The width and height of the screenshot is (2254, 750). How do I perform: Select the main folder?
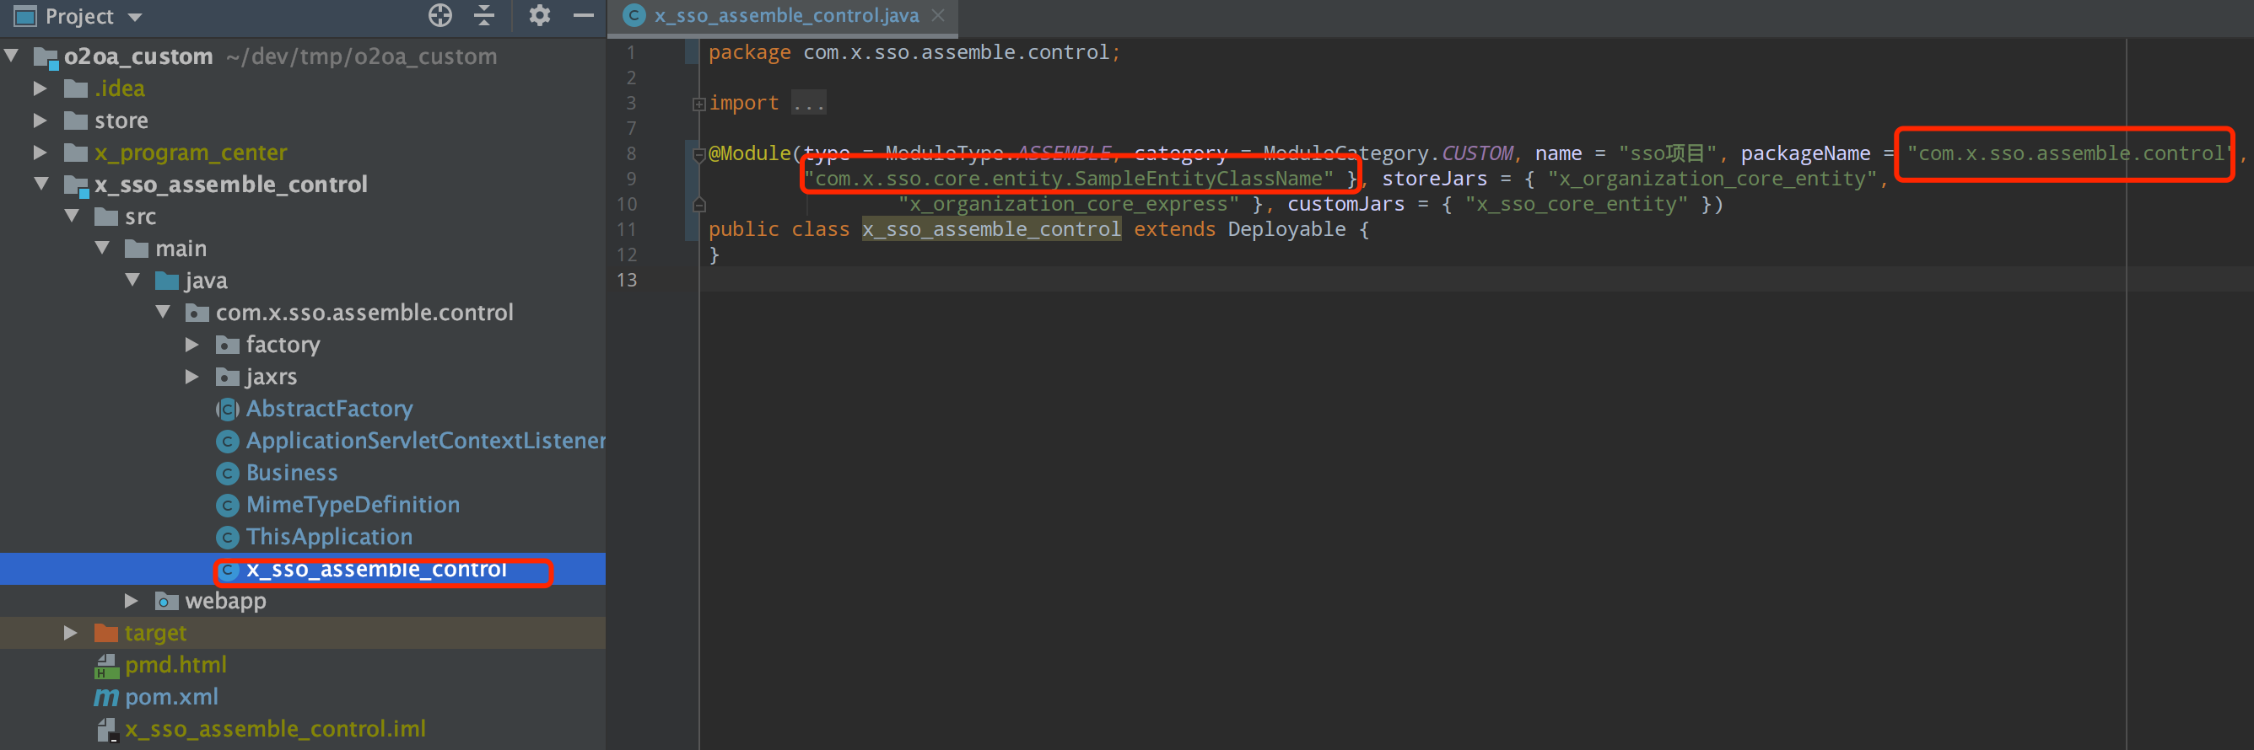click(181, 249)
